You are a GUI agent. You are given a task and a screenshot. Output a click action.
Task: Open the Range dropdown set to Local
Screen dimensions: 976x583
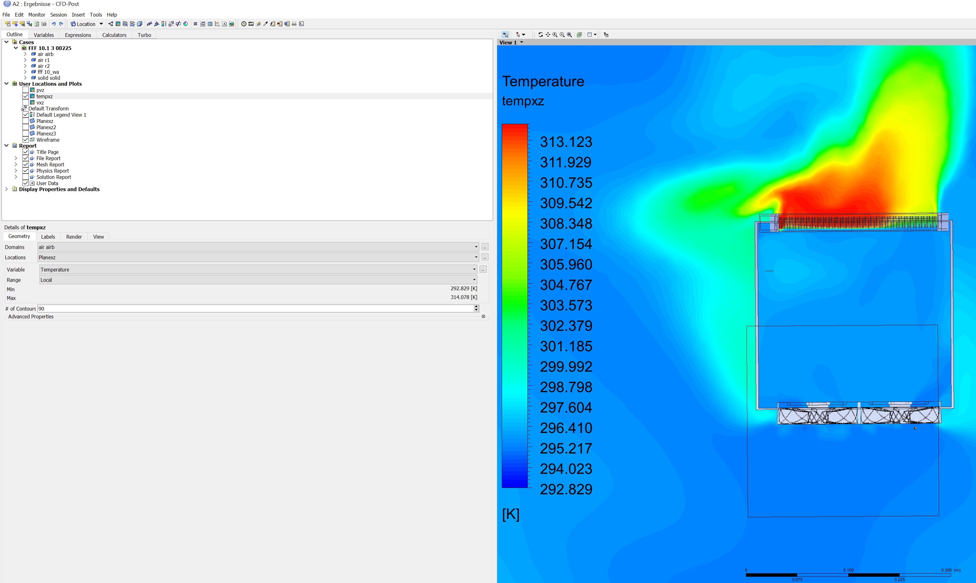tap(258, 280)
